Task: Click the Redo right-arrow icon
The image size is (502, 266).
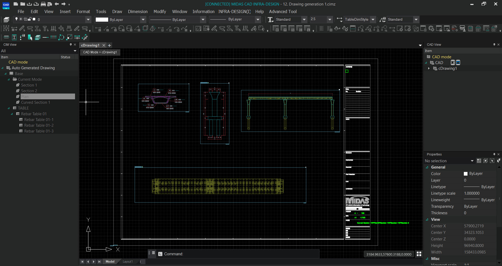Action: pyautogui.click(x=64, y=4)
